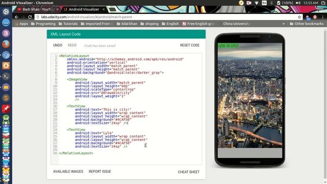Click the green text label in phone preview
Image resolution: width=327 pixels, height=184 pixels.
[x=228, y=45]
